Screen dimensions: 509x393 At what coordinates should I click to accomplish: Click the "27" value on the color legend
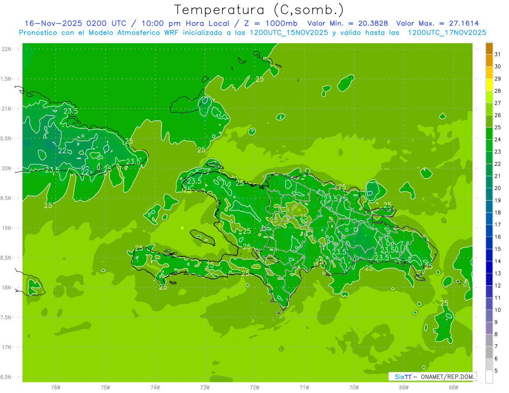point(498,103)
